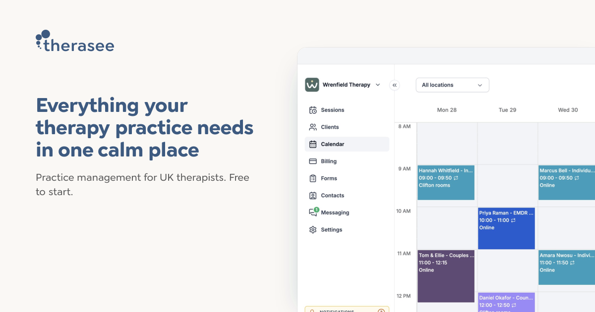Open the Settings page
This screenshot has width=595, height=312.
click(x=347, y=230)
